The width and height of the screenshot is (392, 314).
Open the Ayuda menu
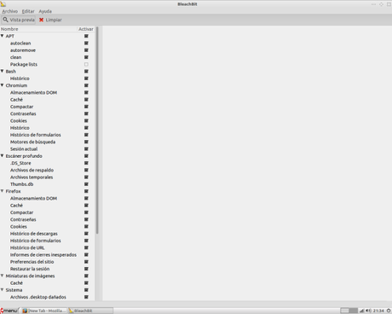45,11
